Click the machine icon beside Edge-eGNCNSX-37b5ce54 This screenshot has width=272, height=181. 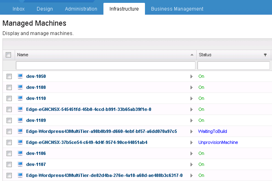[20, 142]
